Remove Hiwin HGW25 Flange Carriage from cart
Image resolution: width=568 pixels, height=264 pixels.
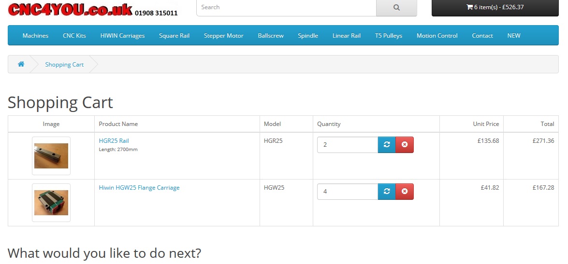pos(405,192)
